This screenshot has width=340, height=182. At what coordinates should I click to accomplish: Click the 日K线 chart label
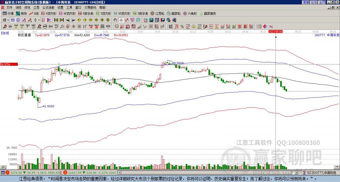click(x=5, y=33)
